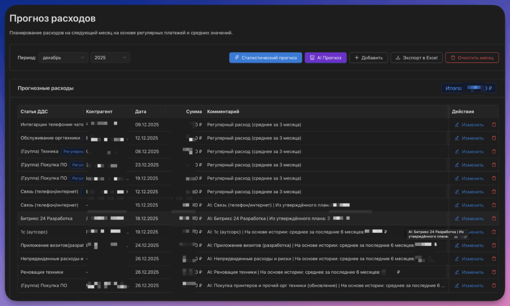Click Изменить for 15.12.2025 Связь row
The height and width of the screenshot is (306, 510).
[469, 205]
